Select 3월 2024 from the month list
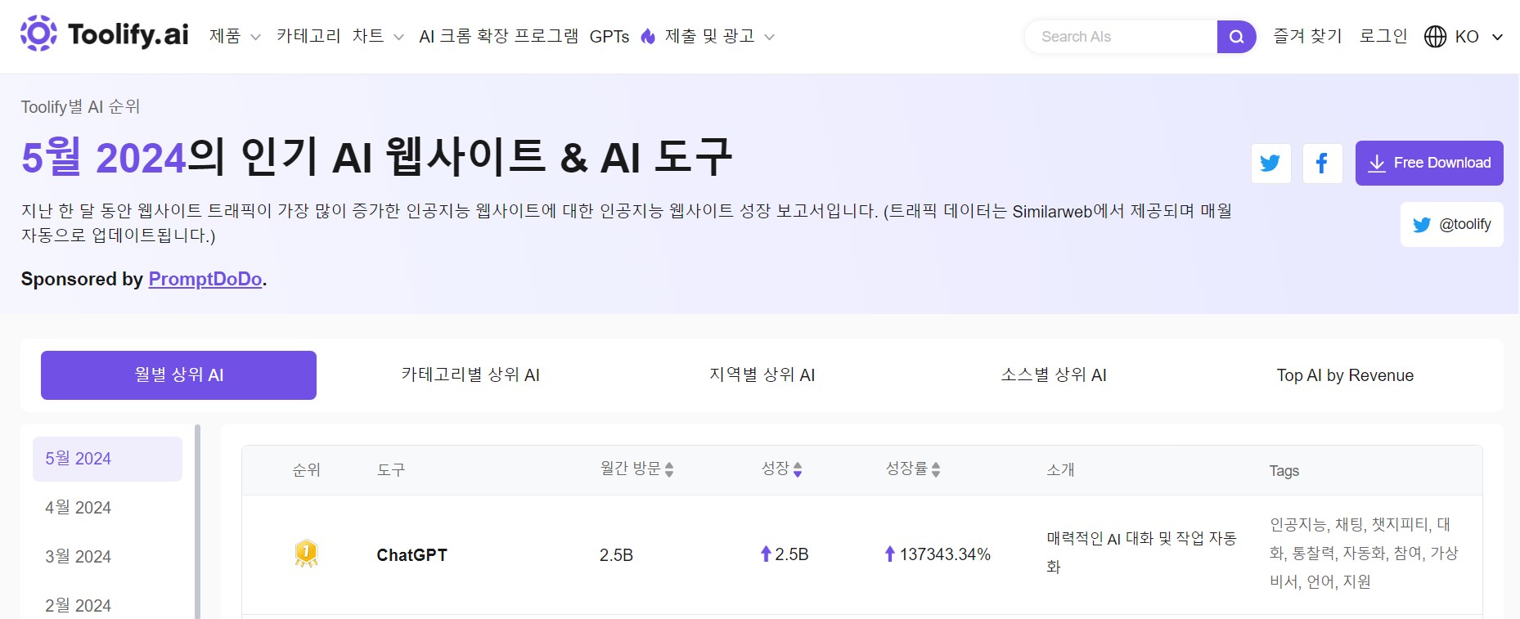The image size is (1520, 619). coord(78,556)
